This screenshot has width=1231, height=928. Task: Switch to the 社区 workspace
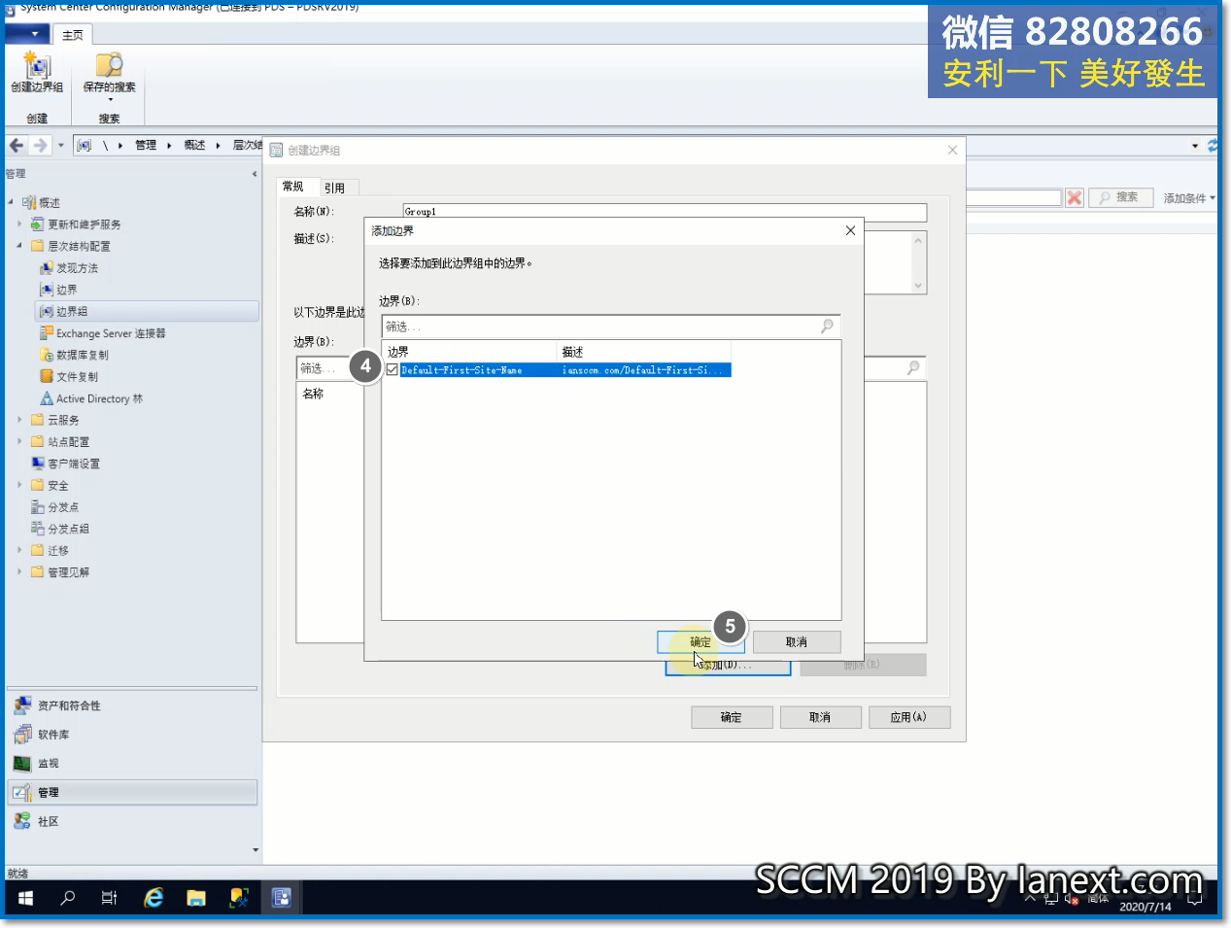pos(132,822)
